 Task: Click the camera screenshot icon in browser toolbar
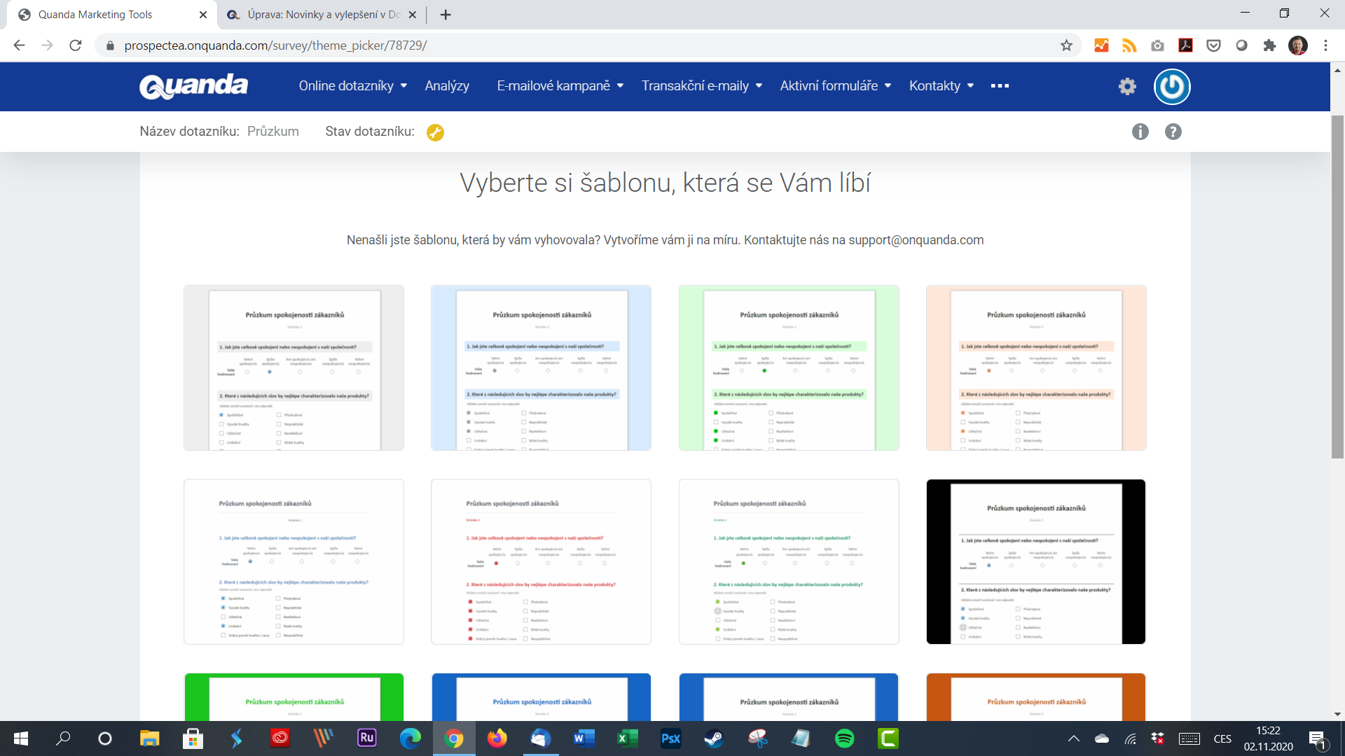pos(1157,45)
